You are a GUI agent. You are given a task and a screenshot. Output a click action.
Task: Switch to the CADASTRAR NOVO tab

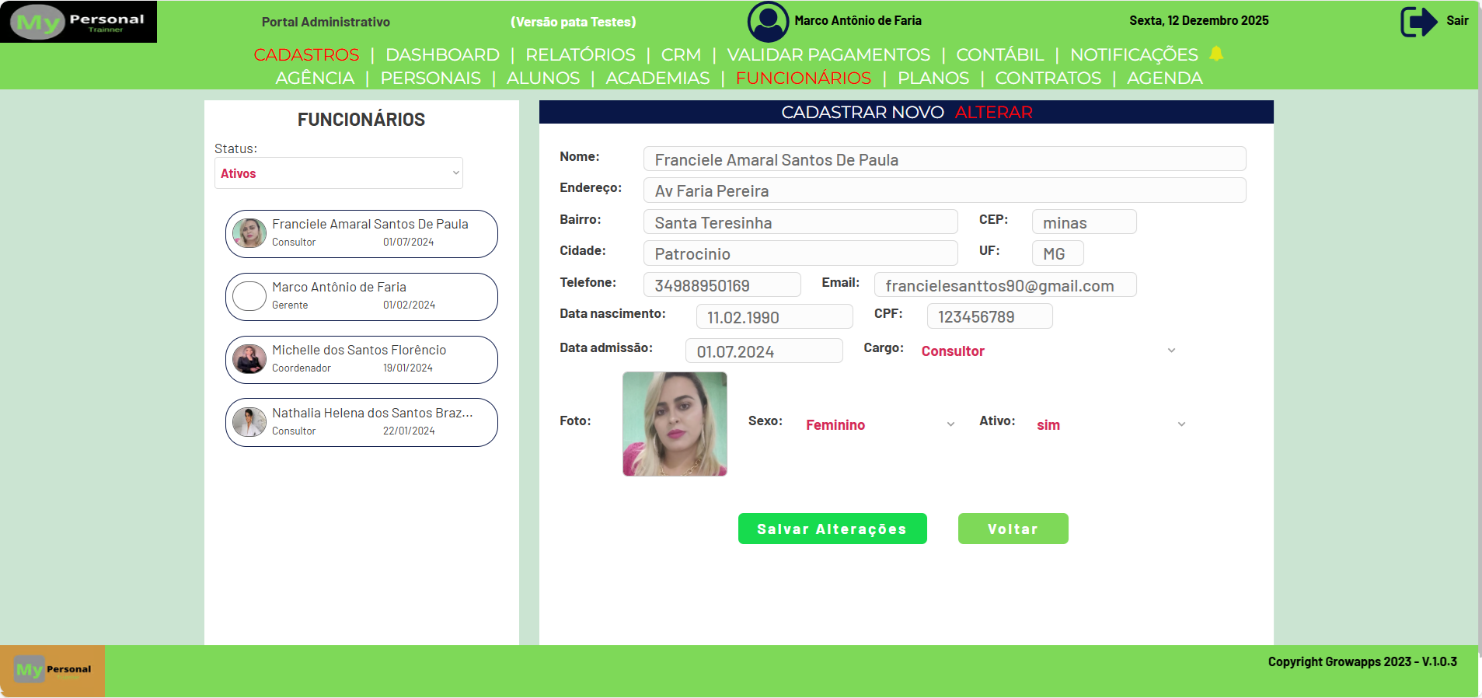(x=862, y=113)
